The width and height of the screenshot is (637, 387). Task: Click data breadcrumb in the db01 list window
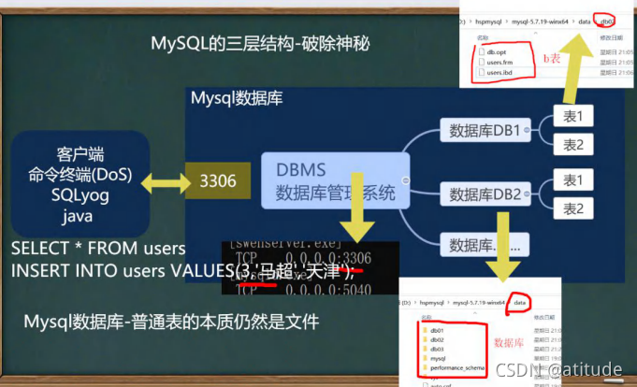[x=519, y=303]
